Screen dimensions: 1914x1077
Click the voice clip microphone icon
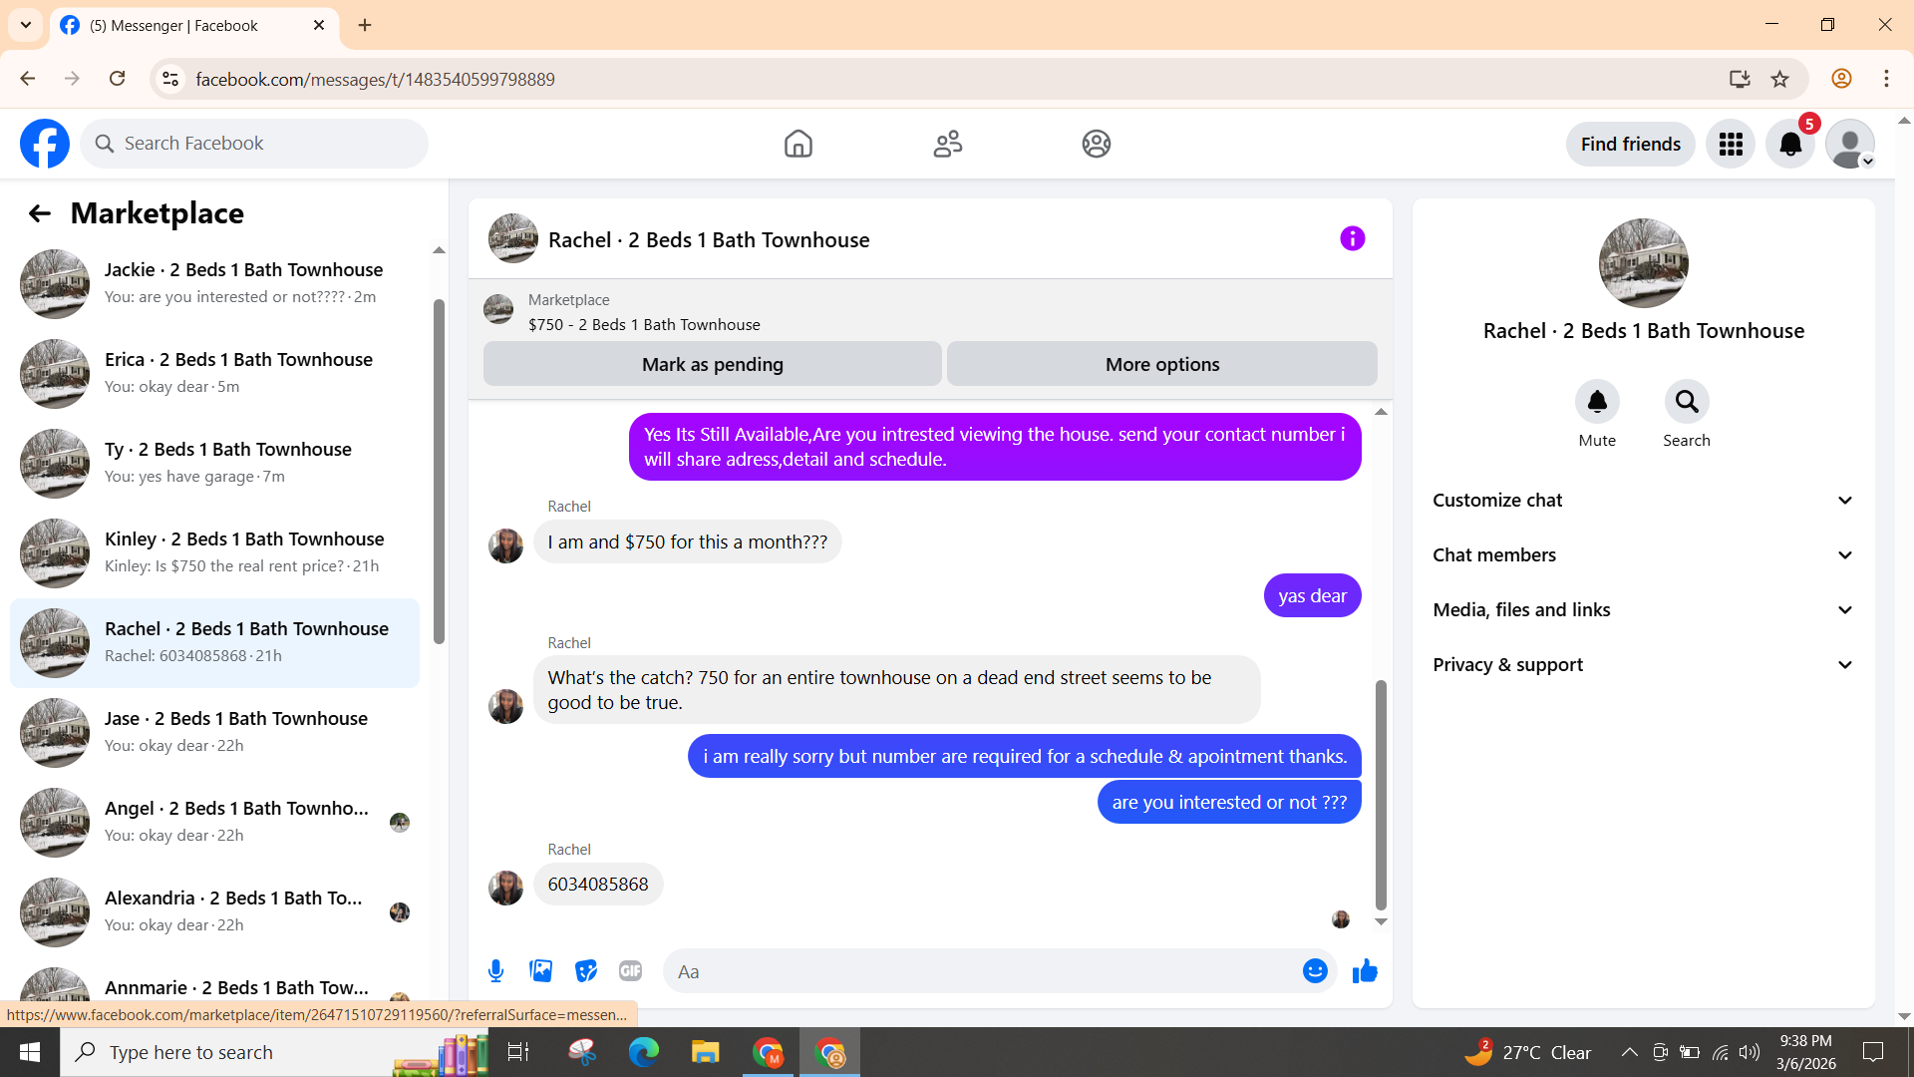(495, 971)
